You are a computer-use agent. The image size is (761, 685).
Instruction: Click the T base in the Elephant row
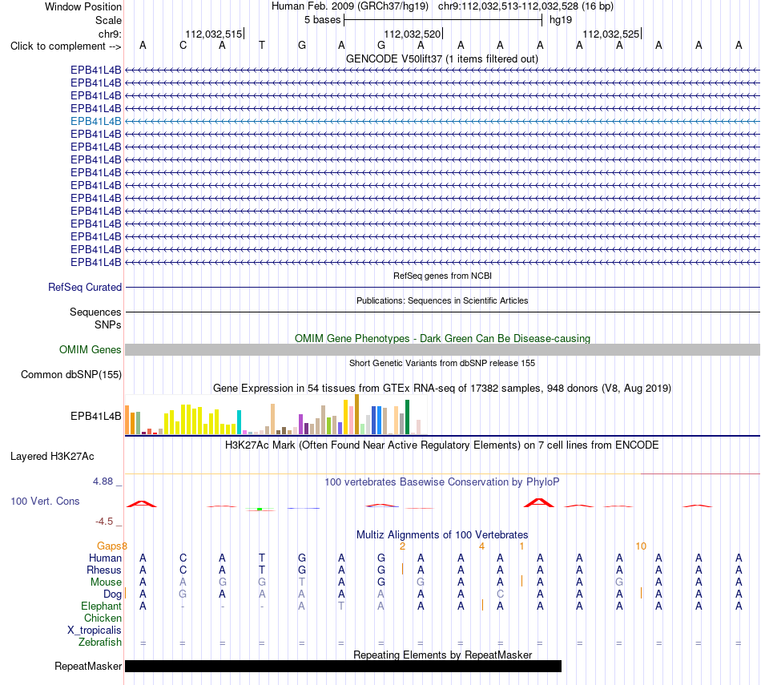coord(341,606)
